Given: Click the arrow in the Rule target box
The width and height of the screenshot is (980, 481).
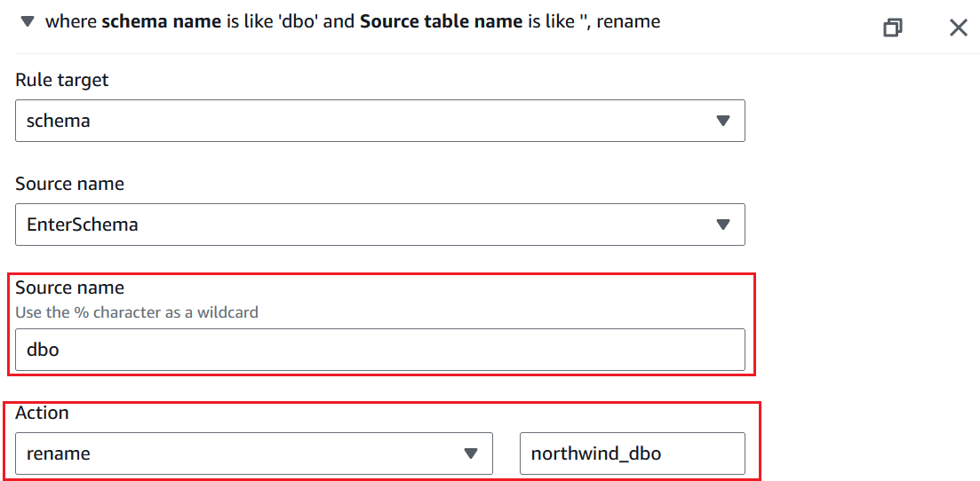Looking at the screenshot, I should (x=722, y=121).
